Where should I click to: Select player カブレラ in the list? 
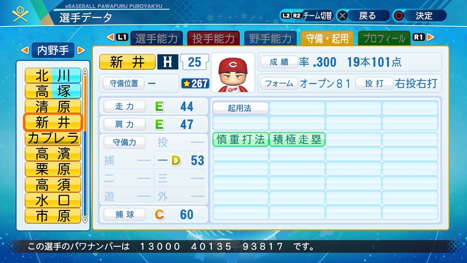(x=53, y=138)
